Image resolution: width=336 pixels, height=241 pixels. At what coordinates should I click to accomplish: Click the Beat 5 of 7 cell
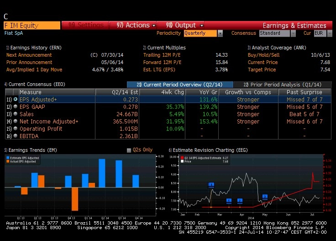[304, 114]
